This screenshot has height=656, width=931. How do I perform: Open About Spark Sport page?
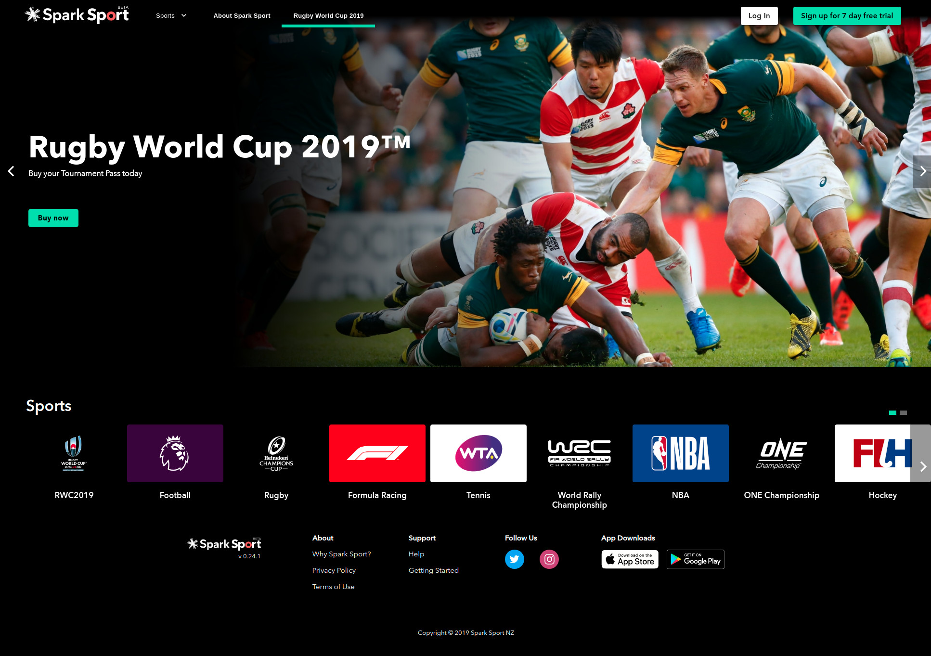click(x=242, y=15)
